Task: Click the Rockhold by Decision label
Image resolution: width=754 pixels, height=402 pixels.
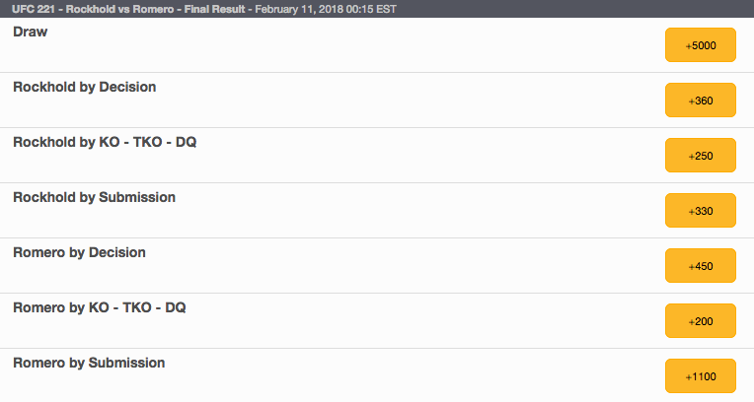Action: (84, 87)
